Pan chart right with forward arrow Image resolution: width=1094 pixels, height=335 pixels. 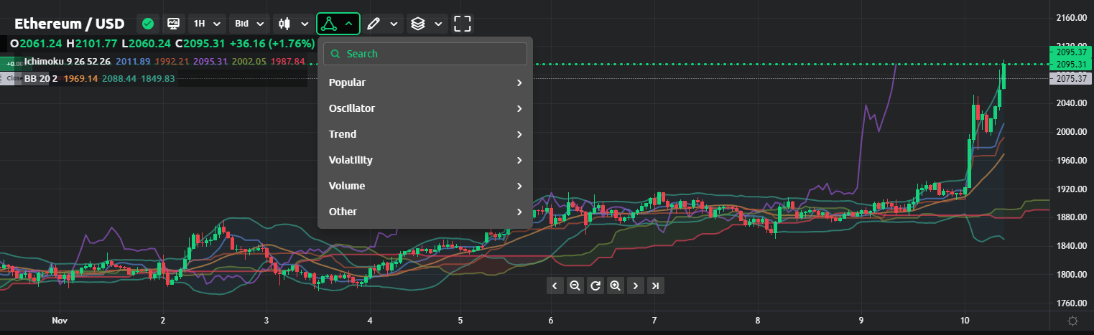click(635, 286)
